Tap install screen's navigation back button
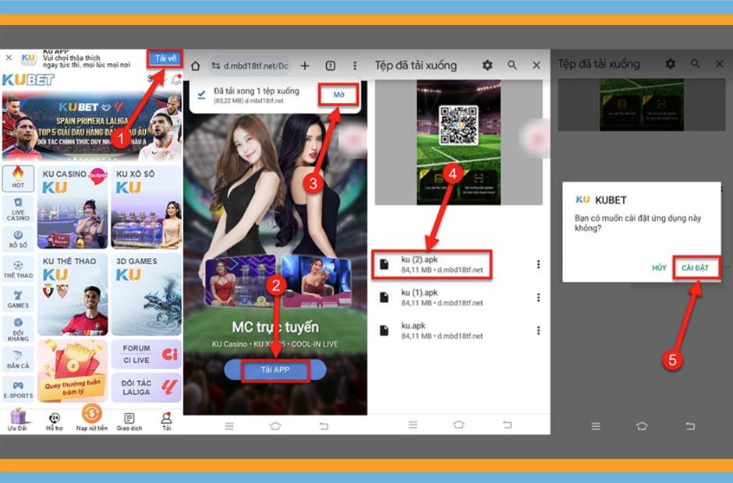Image resolution: width=733 pixels, height=483 pixels. pyautogui.click(x=690, y=426)
